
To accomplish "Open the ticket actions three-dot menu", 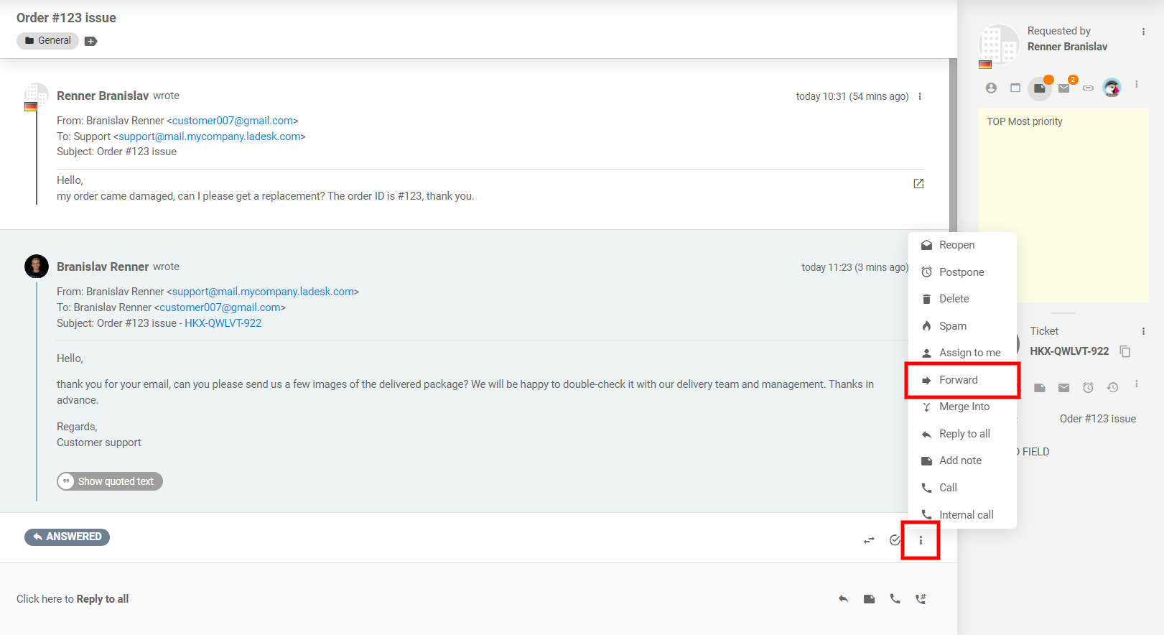I will point(921,540).
